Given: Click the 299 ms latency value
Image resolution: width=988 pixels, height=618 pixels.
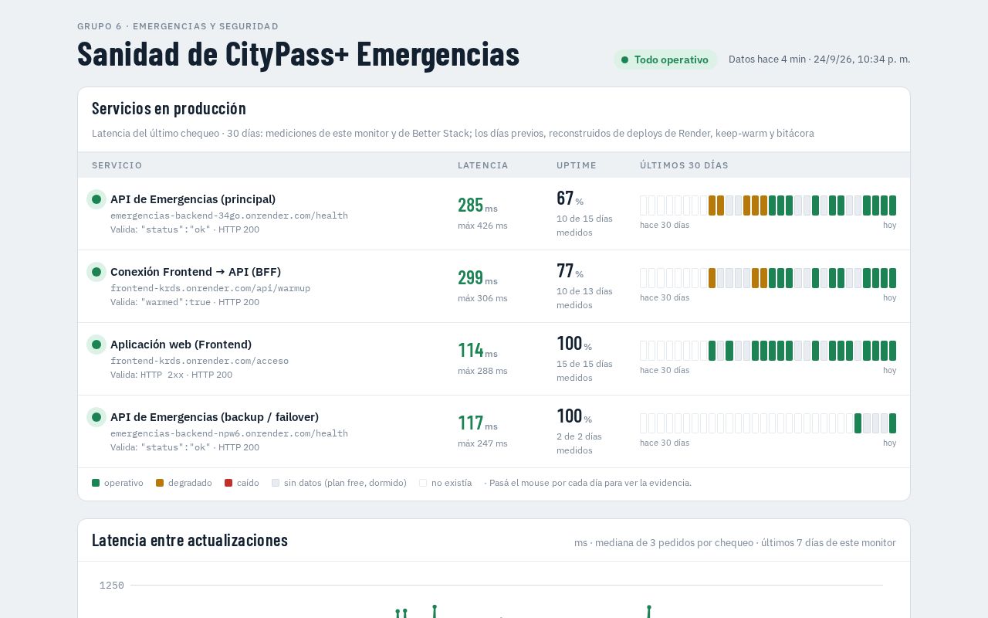Looking at the screenshot, I should [x=478, y=278].
